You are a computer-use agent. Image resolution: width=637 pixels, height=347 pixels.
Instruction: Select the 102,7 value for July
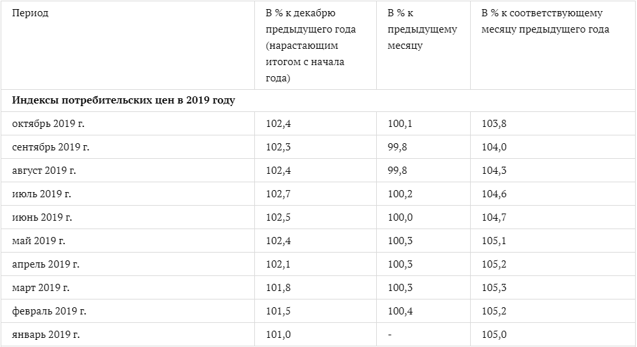(x=278, y=194)
